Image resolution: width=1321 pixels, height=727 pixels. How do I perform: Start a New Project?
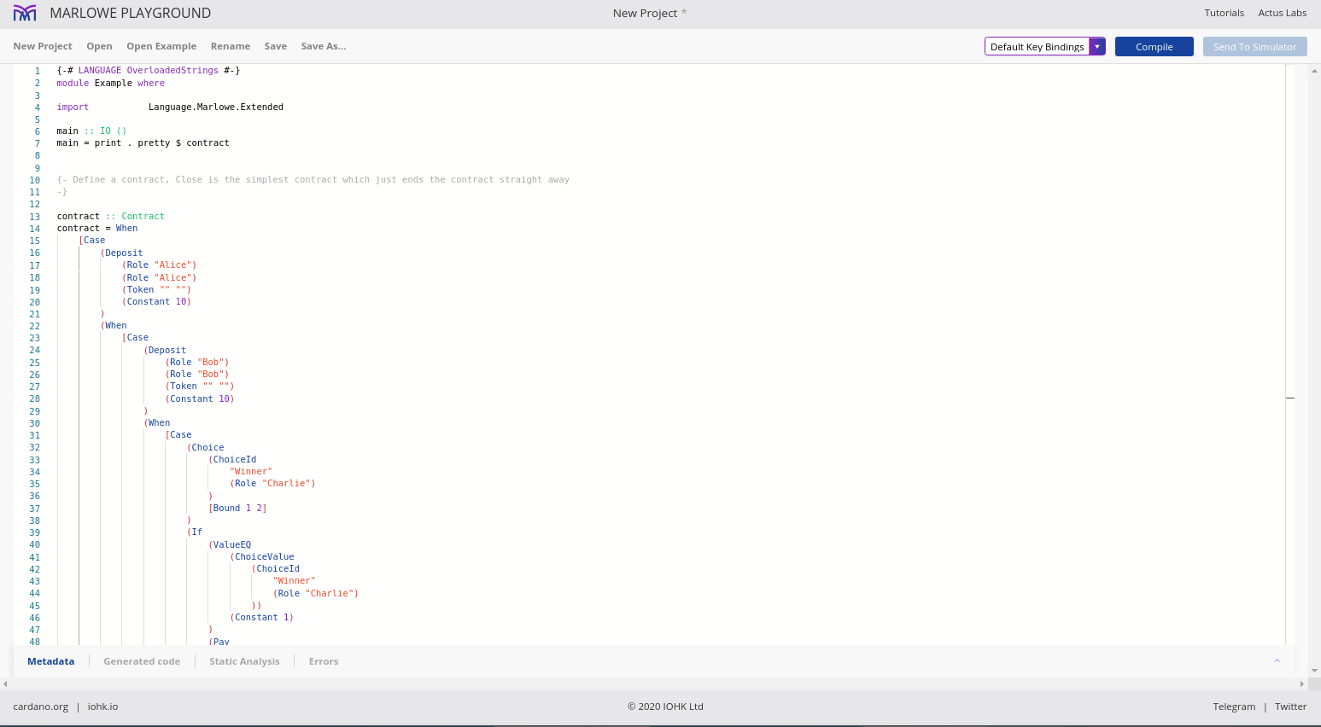click(x=43, y=46)
